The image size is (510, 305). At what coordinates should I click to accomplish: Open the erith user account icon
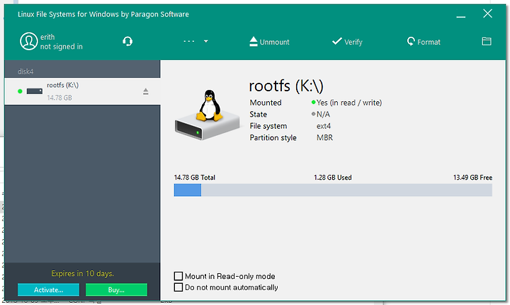28,41
